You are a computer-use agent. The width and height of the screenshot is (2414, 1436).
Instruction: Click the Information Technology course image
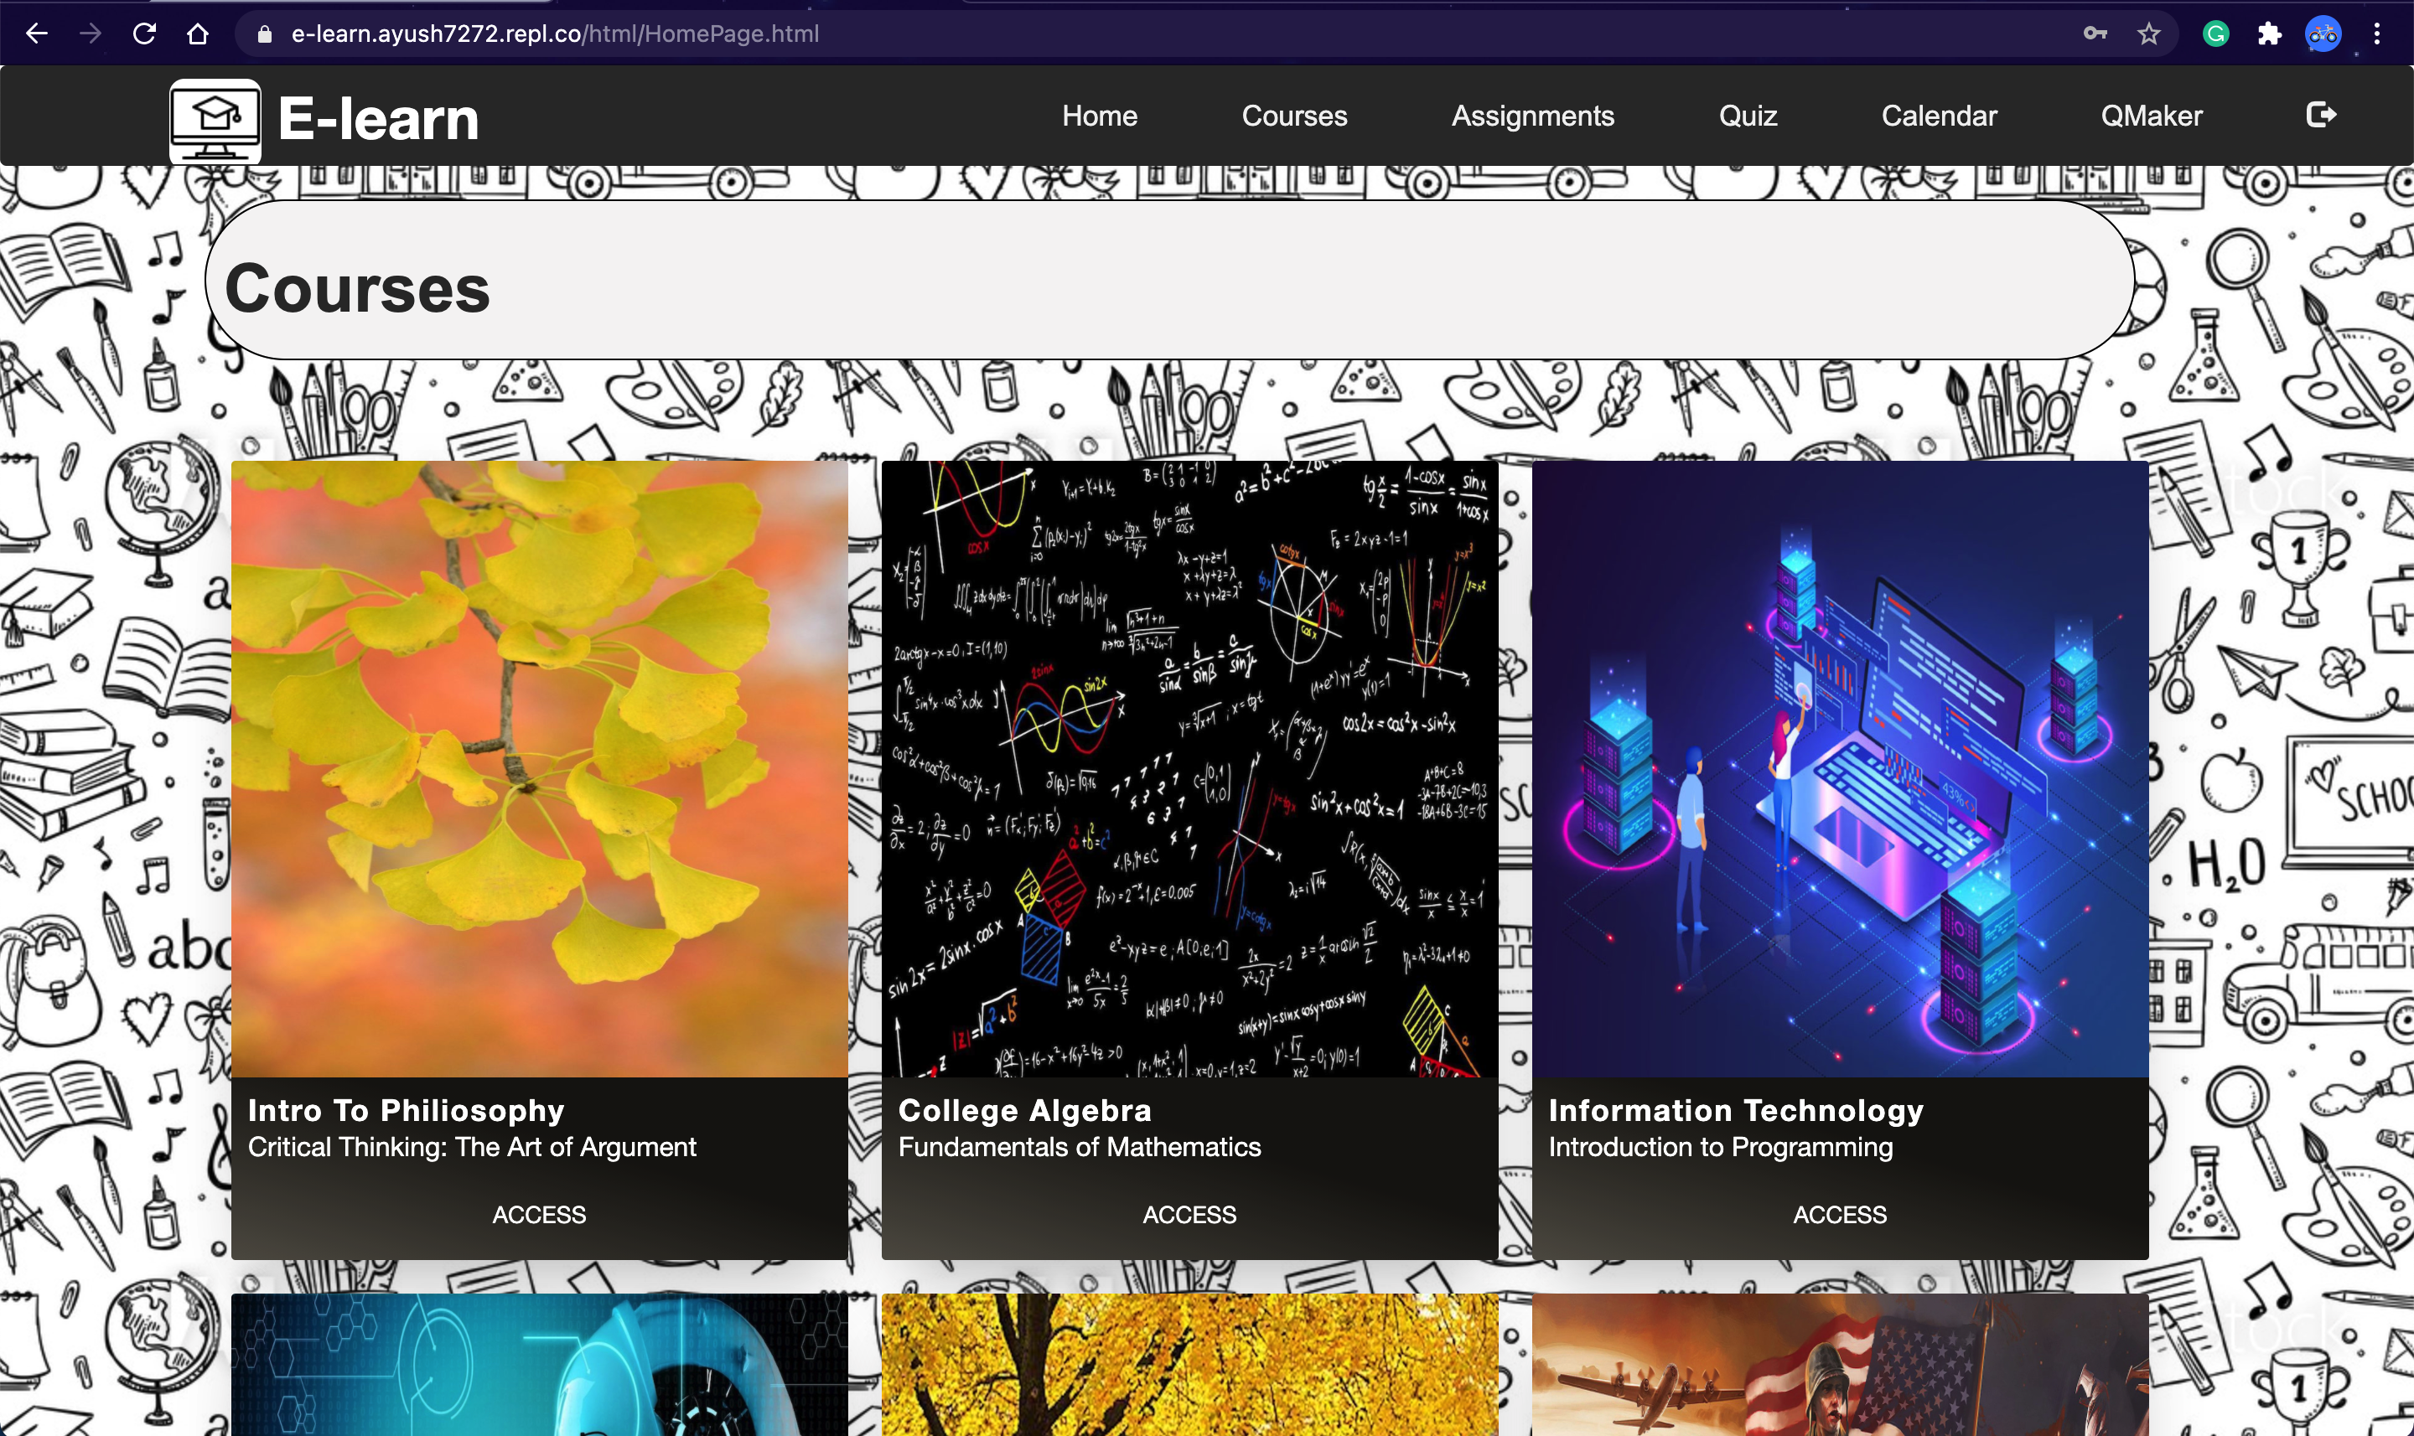tap(1839, 768)
